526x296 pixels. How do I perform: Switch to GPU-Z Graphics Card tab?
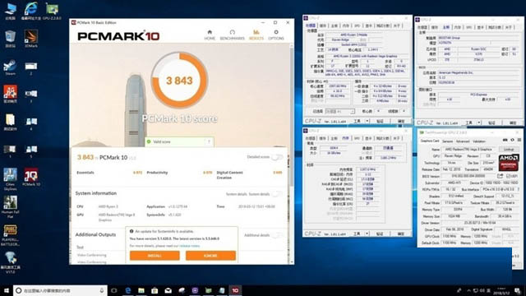tap(430, 141)
